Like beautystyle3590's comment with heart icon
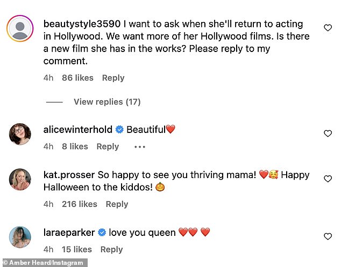 pos(328,27)
